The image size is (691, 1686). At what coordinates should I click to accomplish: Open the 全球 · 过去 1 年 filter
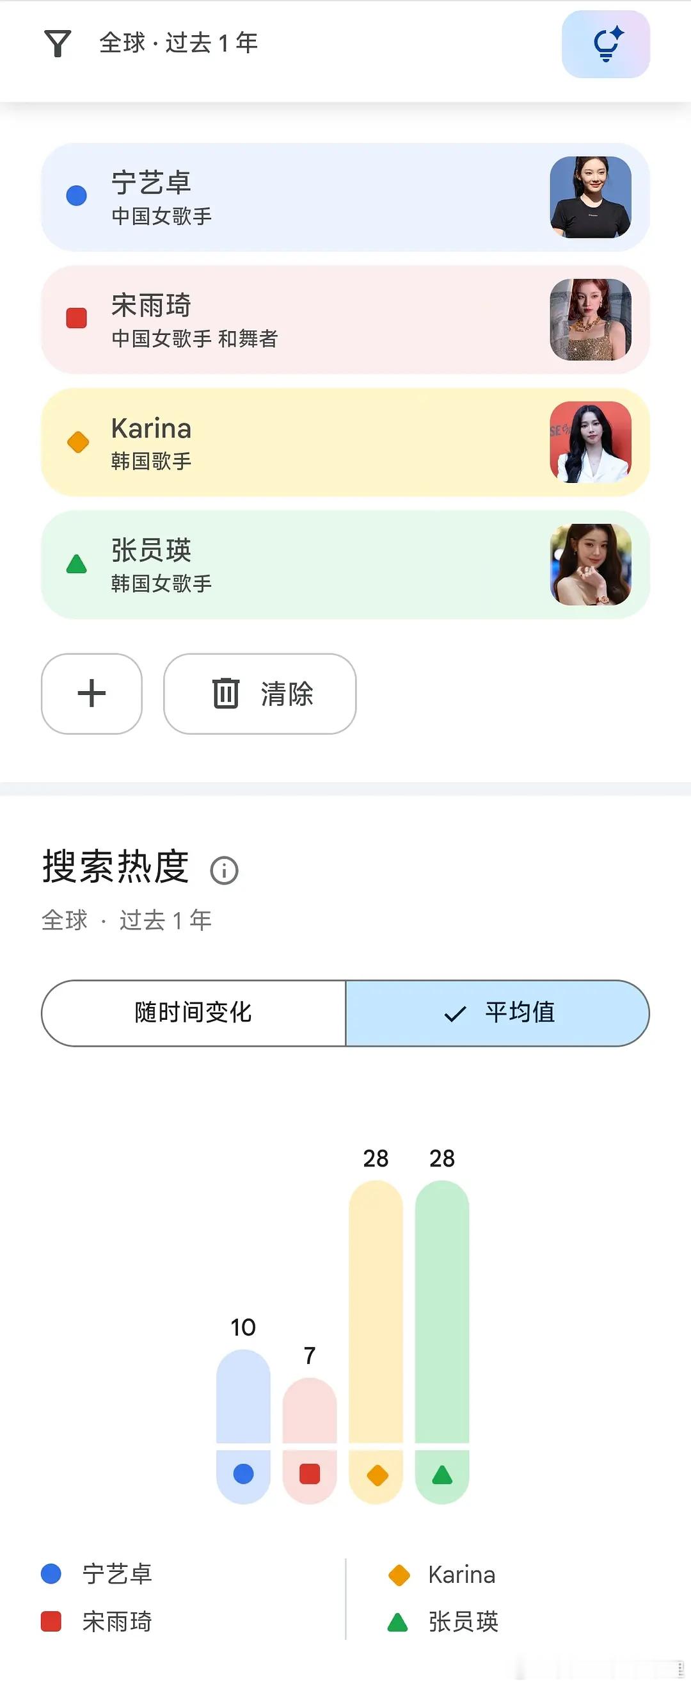point(179,43)
